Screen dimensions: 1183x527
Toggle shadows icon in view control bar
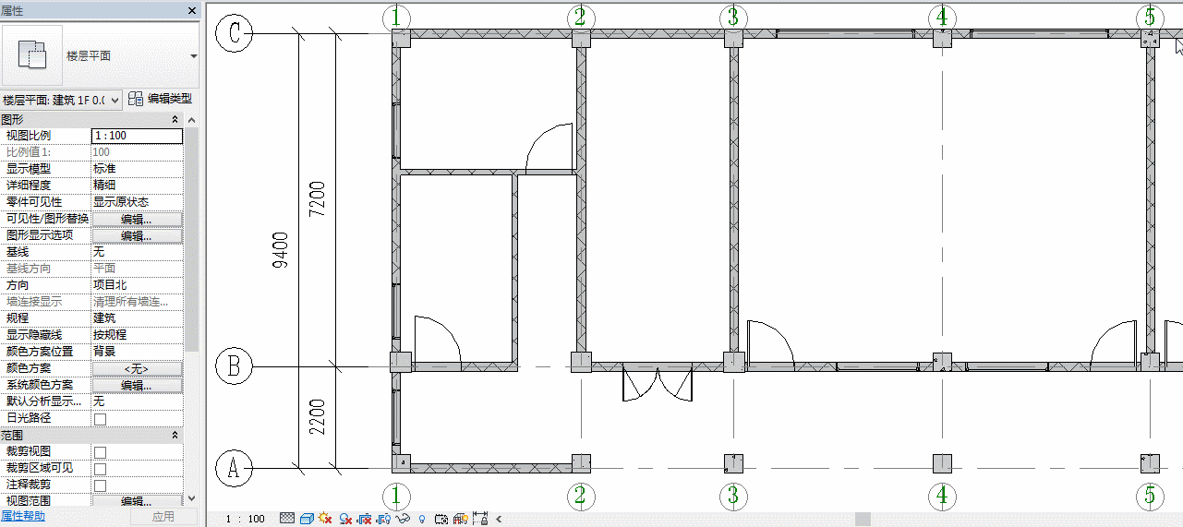pos(345,519)
